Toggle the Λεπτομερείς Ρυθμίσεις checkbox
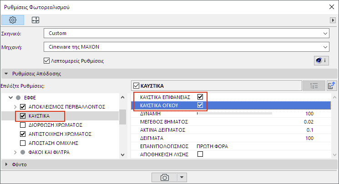The width and height of the screenshot is (339, 184). 46,61
